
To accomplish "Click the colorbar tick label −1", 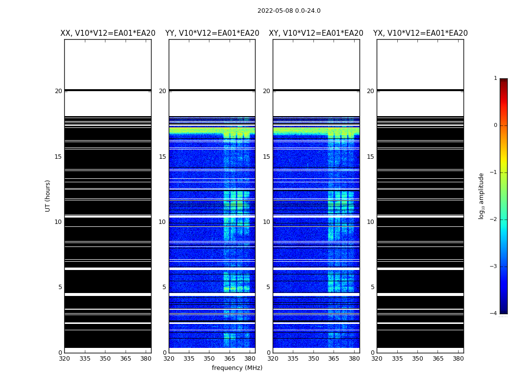I will 493,172.
